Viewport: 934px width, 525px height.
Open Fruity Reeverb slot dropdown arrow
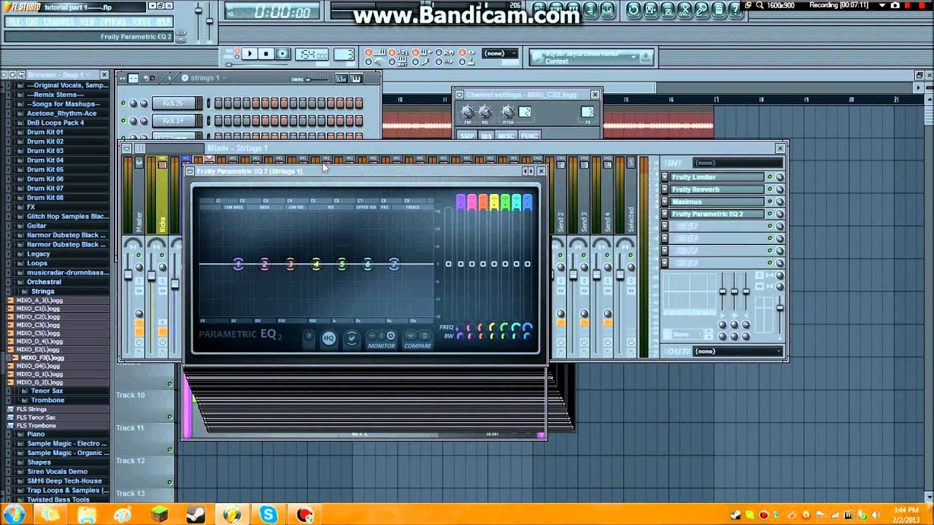point(665,189)
